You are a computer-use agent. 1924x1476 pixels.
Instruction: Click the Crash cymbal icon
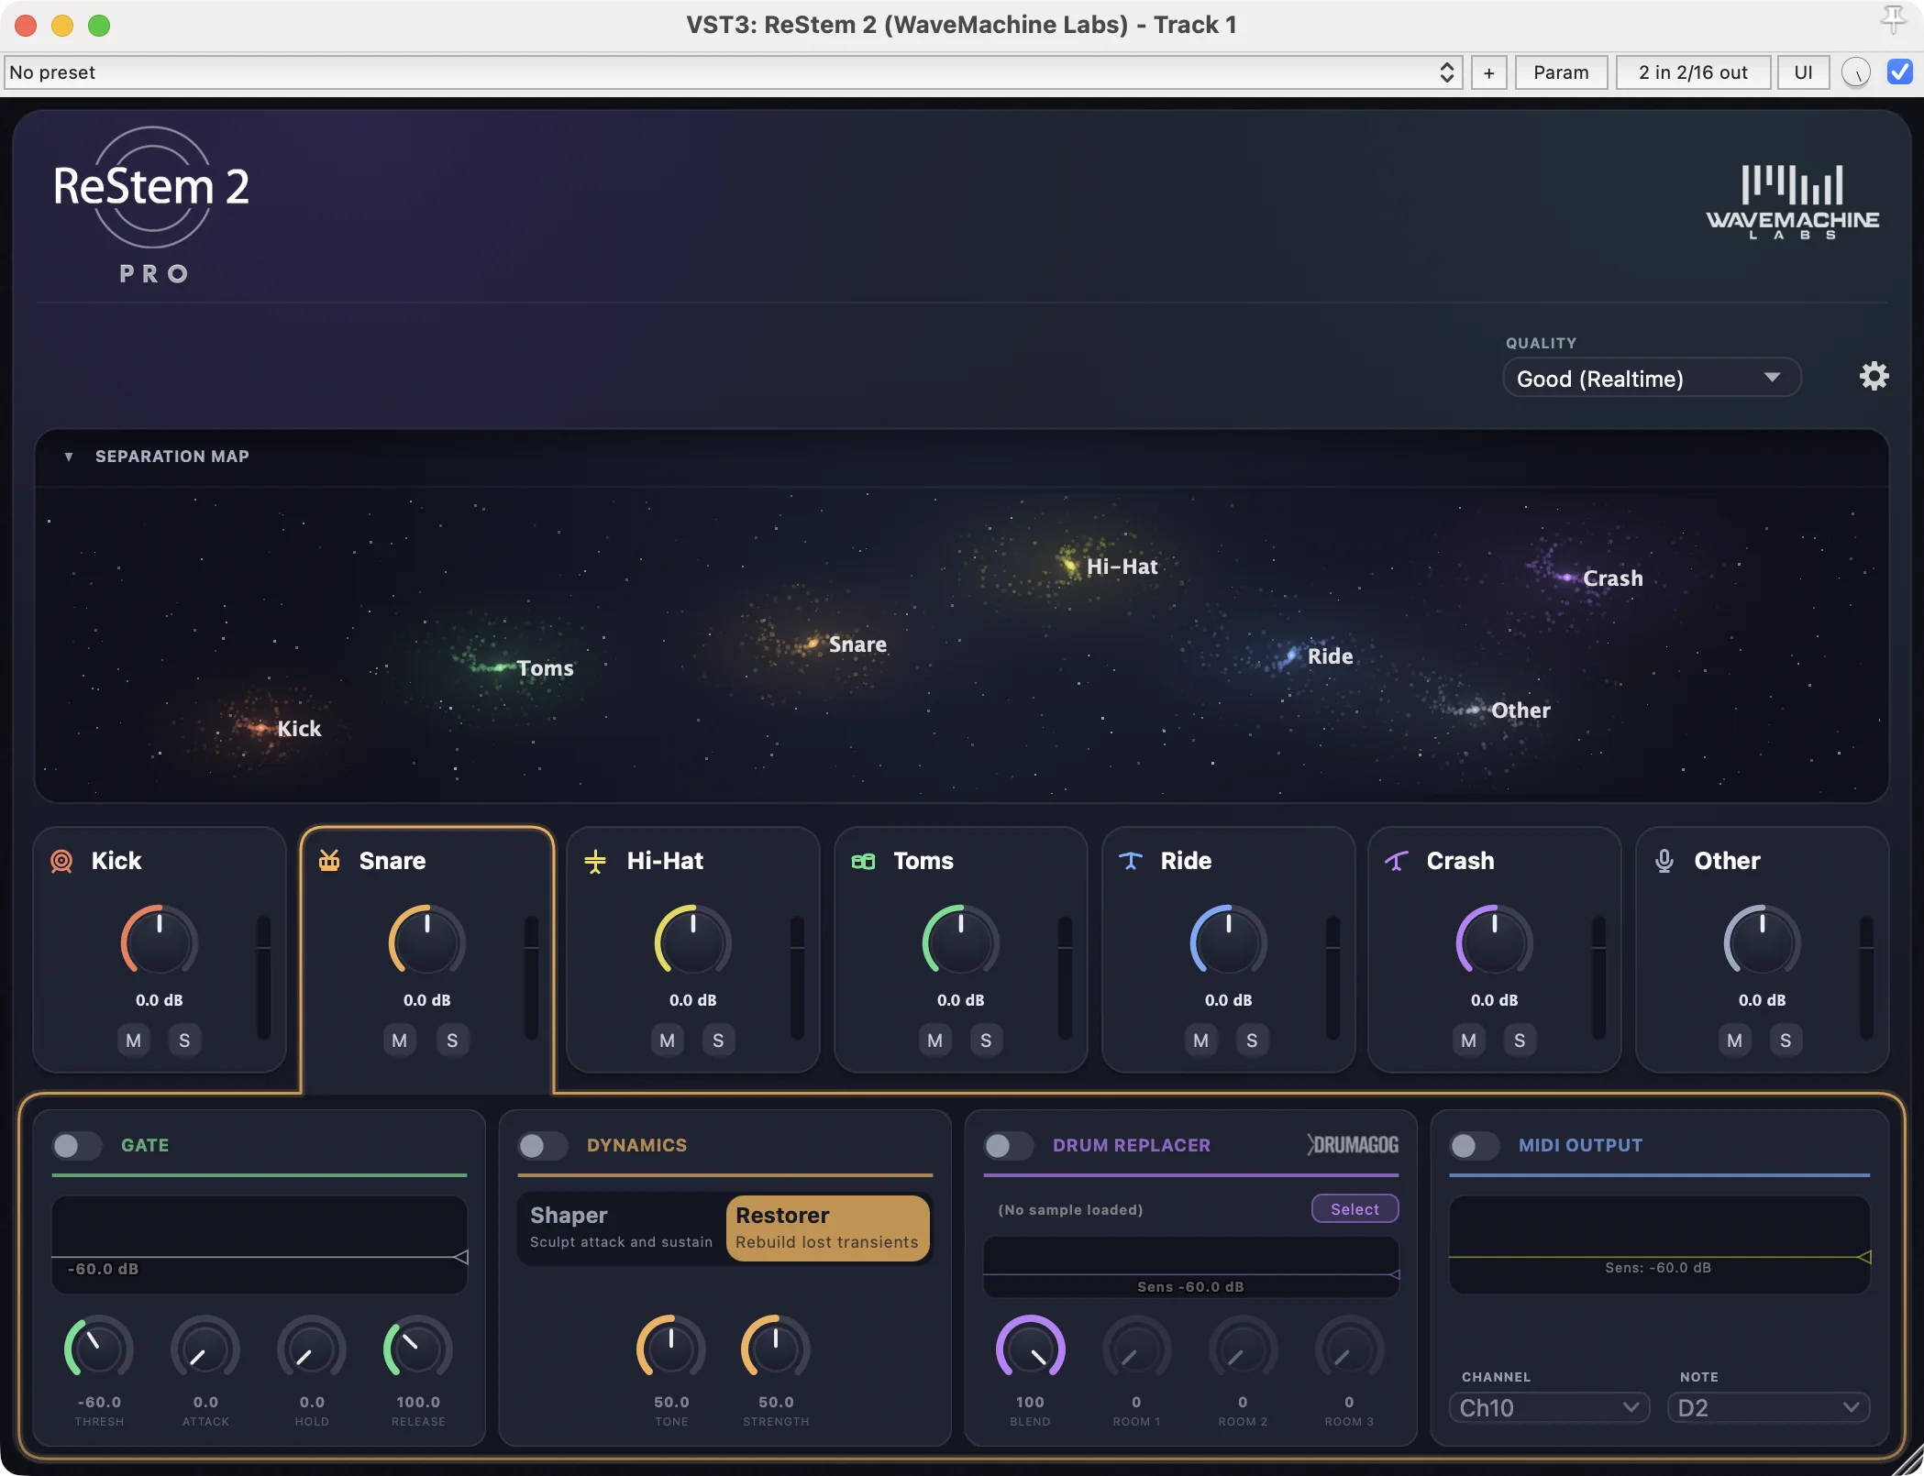pos(1397,861)
